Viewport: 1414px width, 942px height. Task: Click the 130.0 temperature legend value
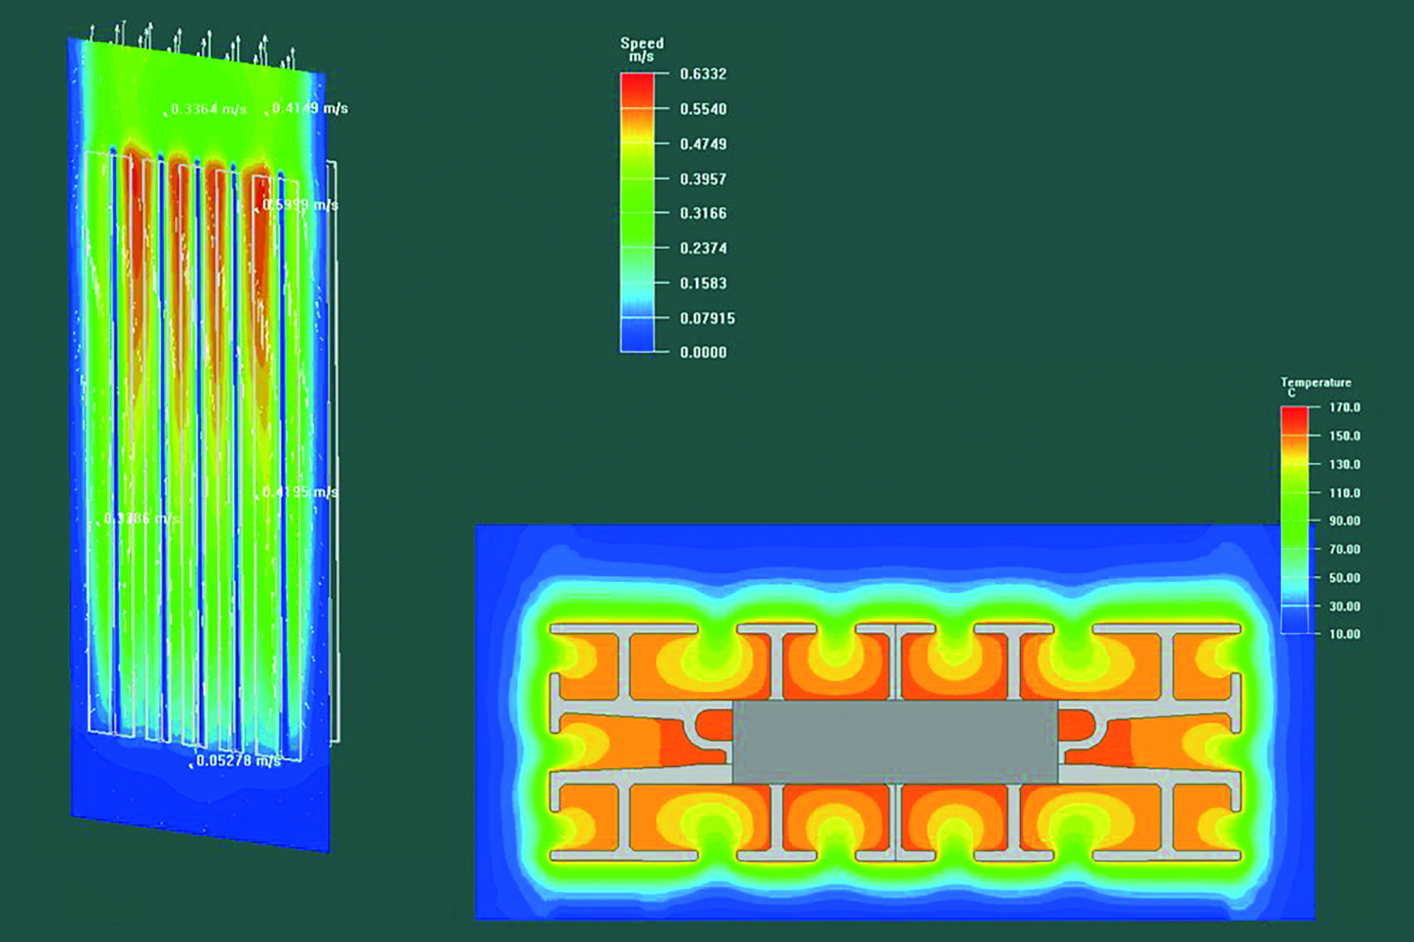point(1344,464)
